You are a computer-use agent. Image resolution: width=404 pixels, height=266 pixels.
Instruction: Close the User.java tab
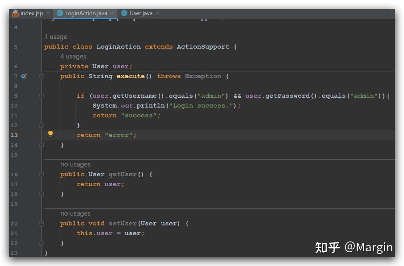coord(157,13)
